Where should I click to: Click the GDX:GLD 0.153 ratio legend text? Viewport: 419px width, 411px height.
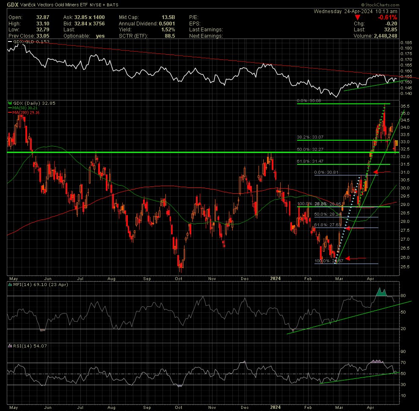coord(31,42)
